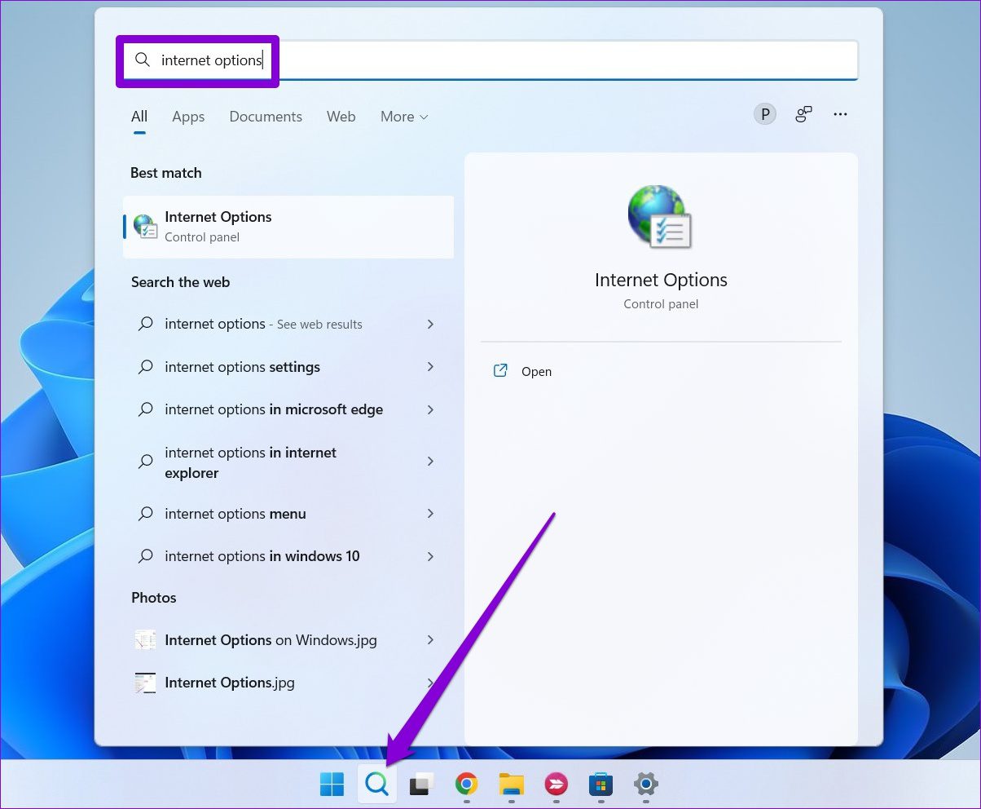Expand arrow for 'internet options settings'
Viewport: 981px width, 809px height.
[x=430, y=367]
